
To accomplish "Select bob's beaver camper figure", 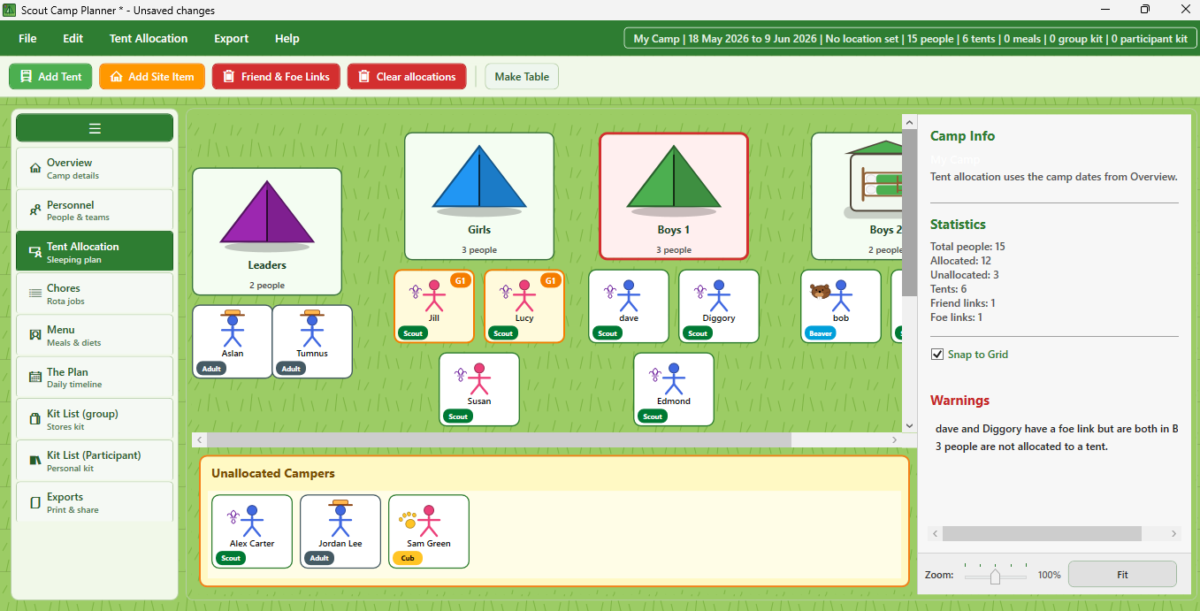I will [841, 295].
